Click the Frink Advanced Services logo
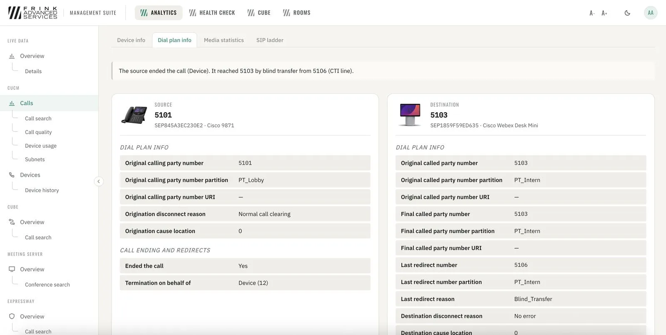The height and width of the screenshot is (335, 666). [33, 12]
